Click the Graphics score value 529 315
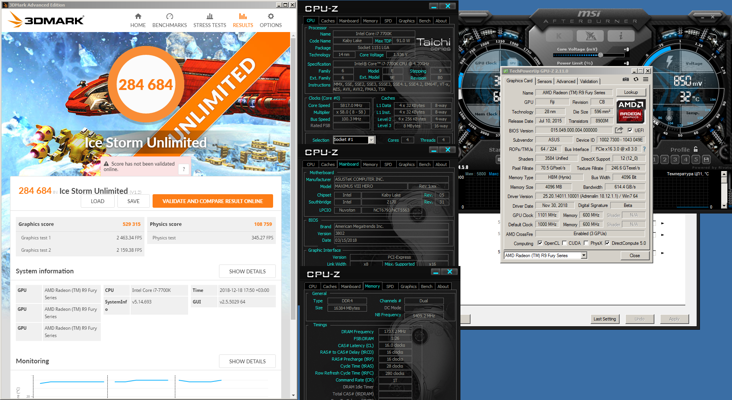This screenshot has width=732, height=400. (x=132, y=224)
